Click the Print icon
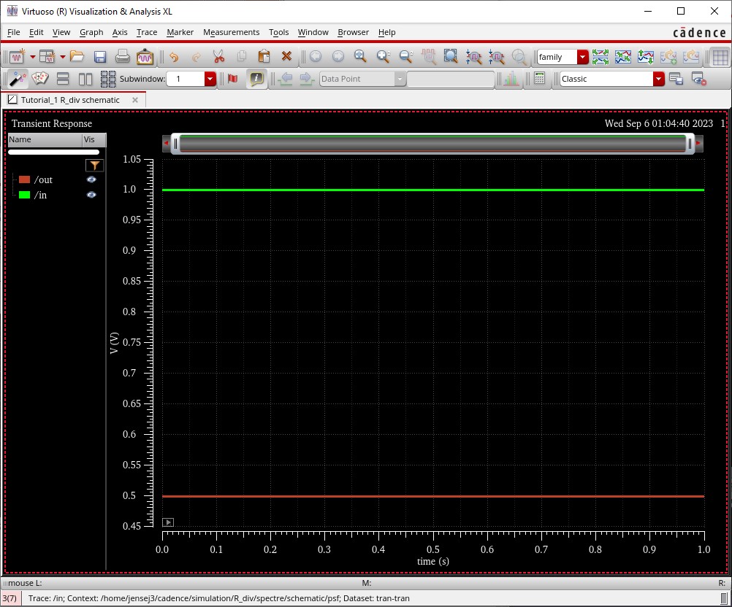This screenshot has width=732, height=607. click(122, 56)
